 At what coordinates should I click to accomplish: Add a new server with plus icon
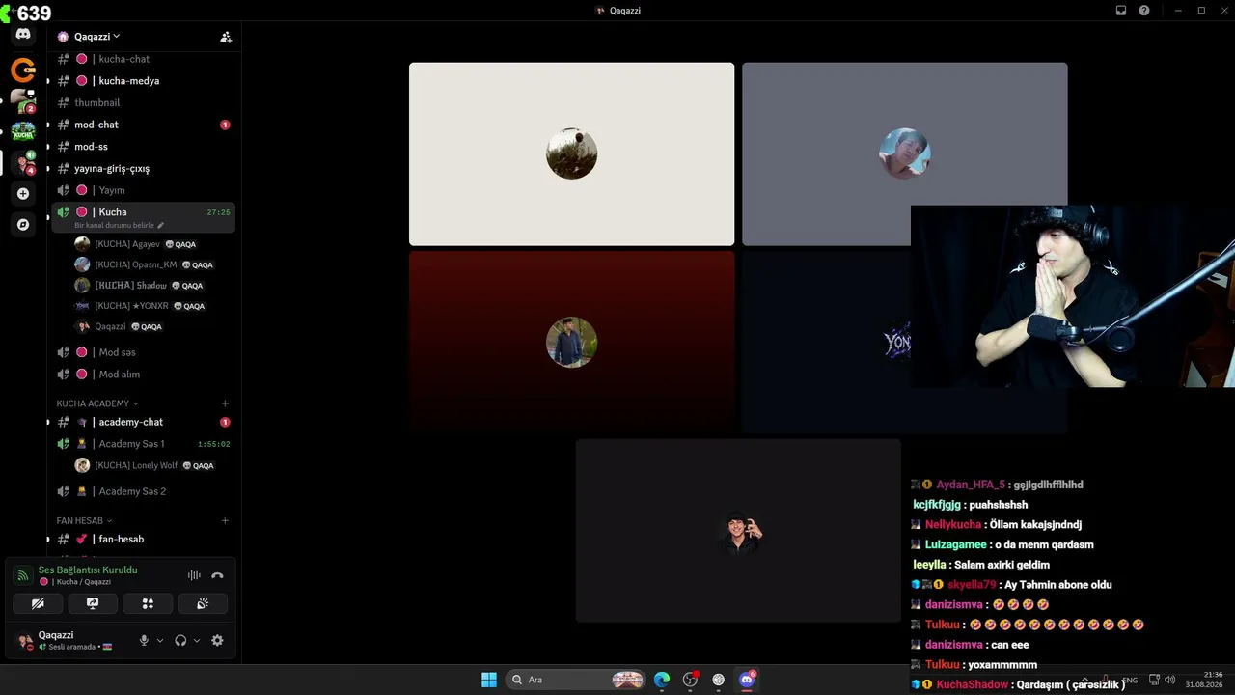pyautogui.click(x=23, y=193)
